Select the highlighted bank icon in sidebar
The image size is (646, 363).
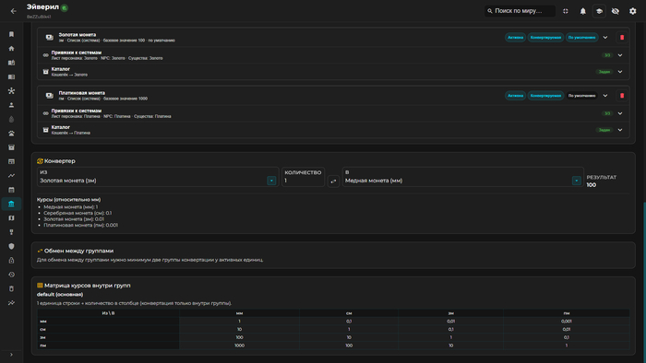click(11, 204)
